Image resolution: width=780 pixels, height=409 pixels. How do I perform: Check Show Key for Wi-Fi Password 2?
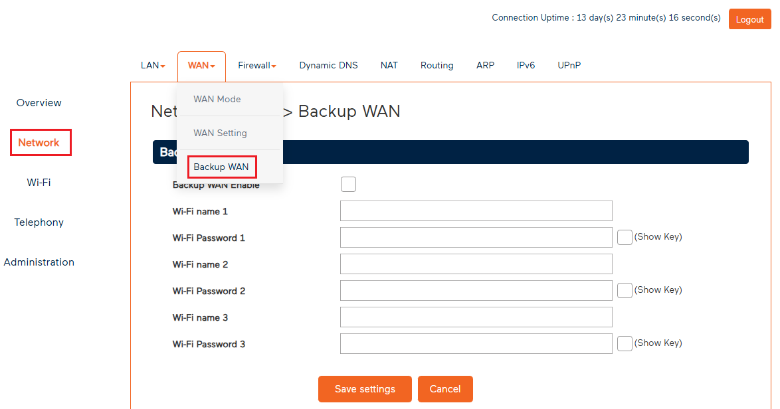tap(625, 290)
